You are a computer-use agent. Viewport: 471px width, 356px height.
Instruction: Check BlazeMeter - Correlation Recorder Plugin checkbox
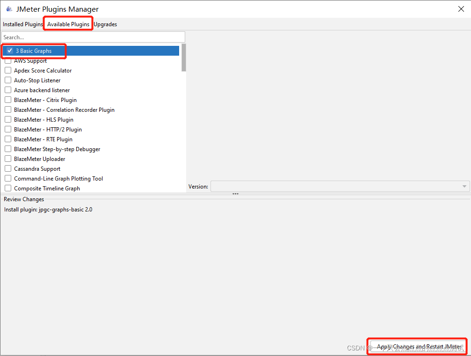coord(8,109)
